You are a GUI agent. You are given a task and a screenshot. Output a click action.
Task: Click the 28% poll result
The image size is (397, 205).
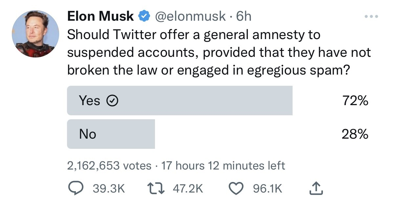[x=355, y=134]
